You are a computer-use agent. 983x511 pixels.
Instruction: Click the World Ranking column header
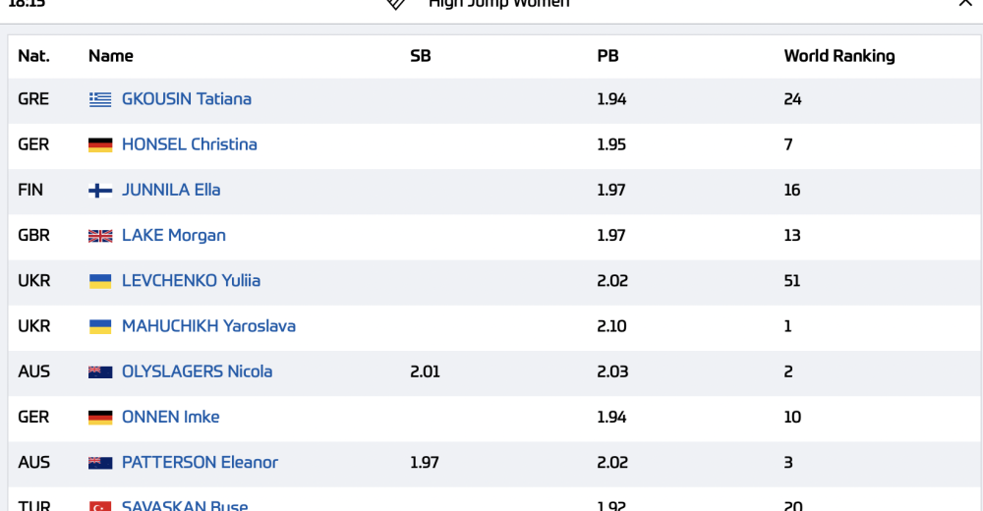[839, 56]
